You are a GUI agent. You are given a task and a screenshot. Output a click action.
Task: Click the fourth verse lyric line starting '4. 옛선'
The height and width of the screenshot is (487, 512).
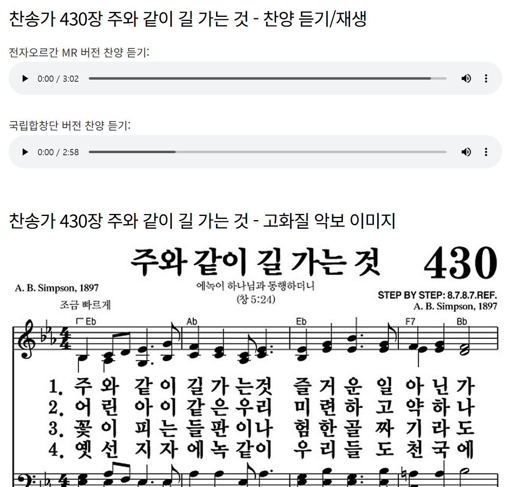click(262, 449)
